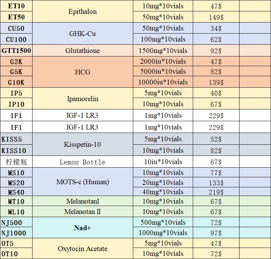Click the 柠檬瓶 code cell
This screenshot has height=259, width=271.
point(16,162)
